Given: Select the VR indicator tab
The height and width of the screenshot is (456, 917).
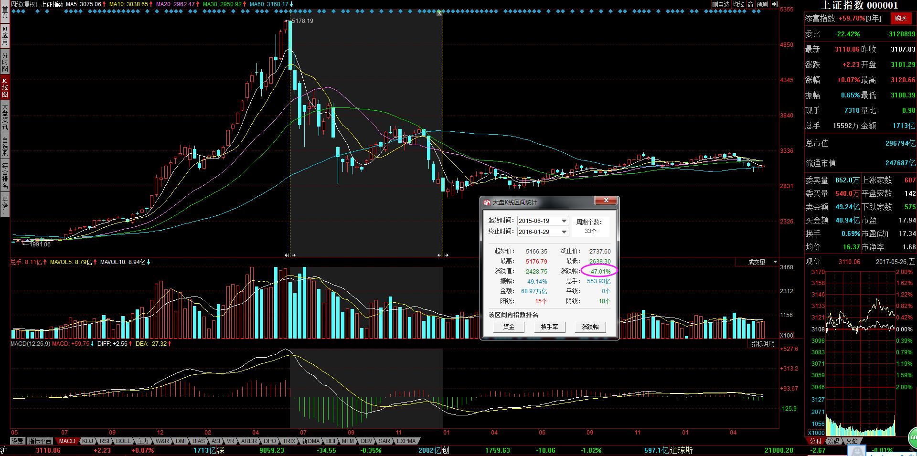Looking at the screenshot, I should (231, 441).
